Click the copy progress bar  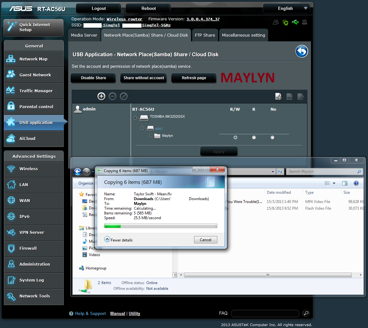161,226
